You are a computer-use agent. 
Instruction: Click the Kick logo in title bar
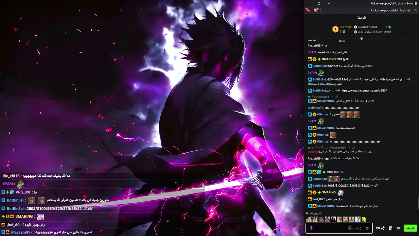[416, 3]
